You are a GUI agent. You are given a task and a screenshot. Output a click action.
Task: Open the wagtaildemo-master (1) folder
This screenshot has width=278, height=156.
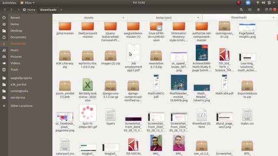(133, 30)
